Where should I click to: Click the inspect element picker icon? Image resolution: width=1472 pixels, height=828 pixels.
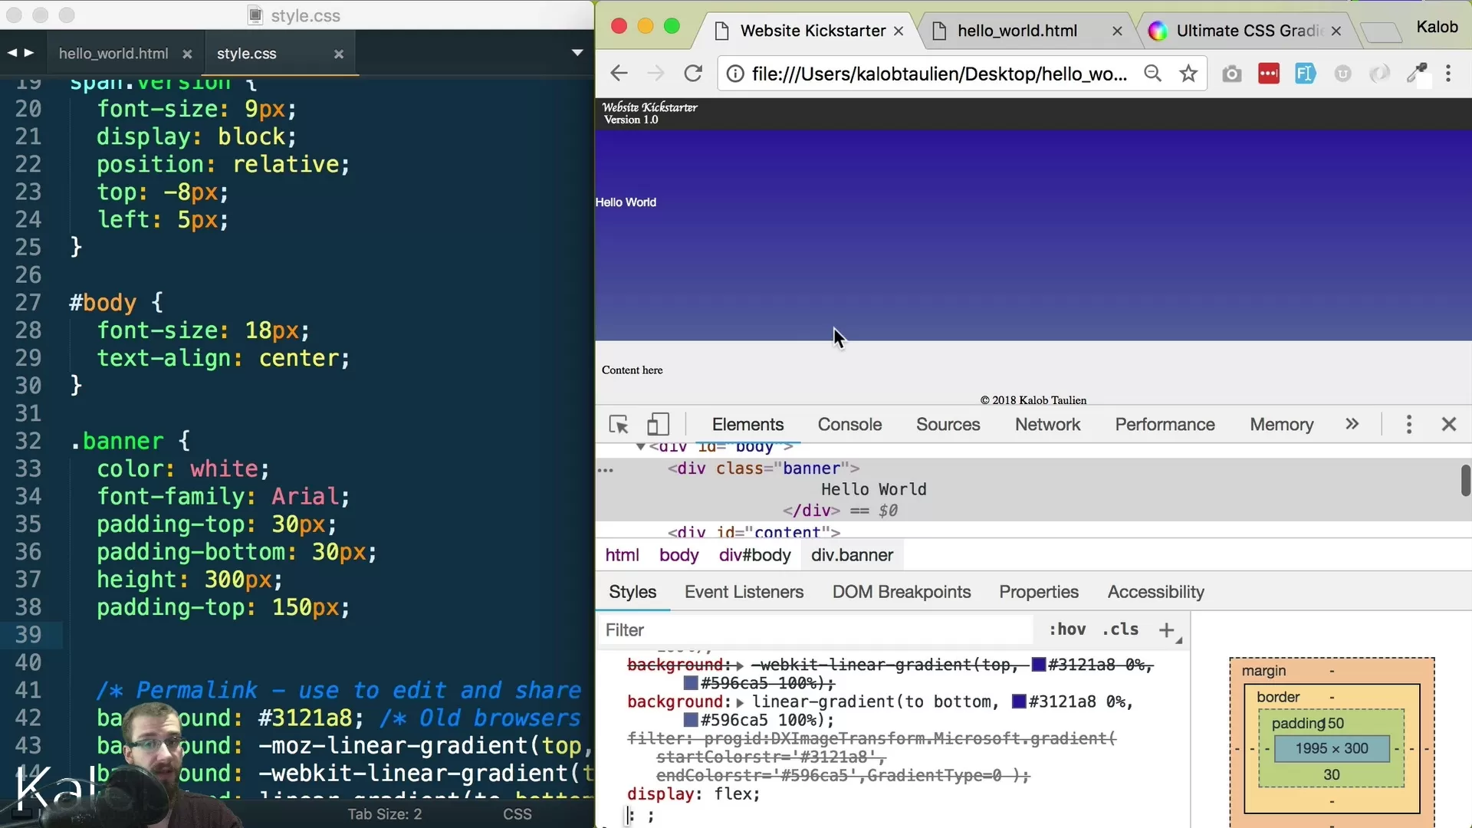(619, 425)
